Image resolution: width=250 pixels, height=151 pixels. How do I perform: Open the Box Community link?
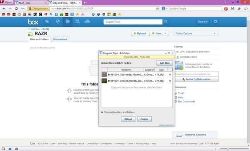187,102
